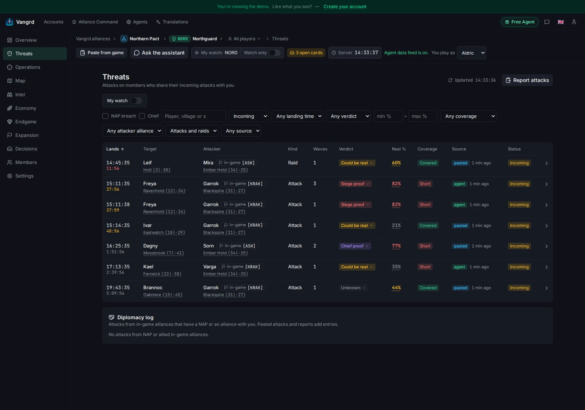Toggle the Watch only switch
This screenshot has width=585, height=410.
(x=275, y=53)
